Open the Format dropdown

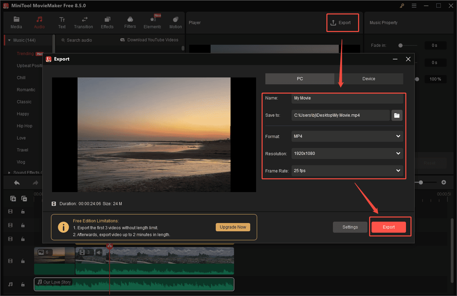pyautogui.click(x=347, y=136)
